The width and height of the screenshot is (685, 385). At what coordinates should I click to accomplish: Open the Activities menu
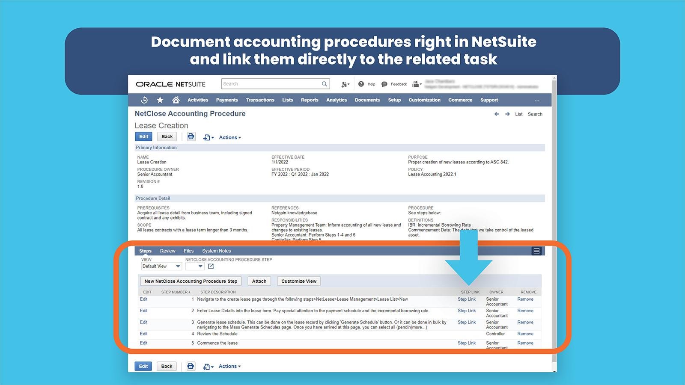[x=198, y=100]
